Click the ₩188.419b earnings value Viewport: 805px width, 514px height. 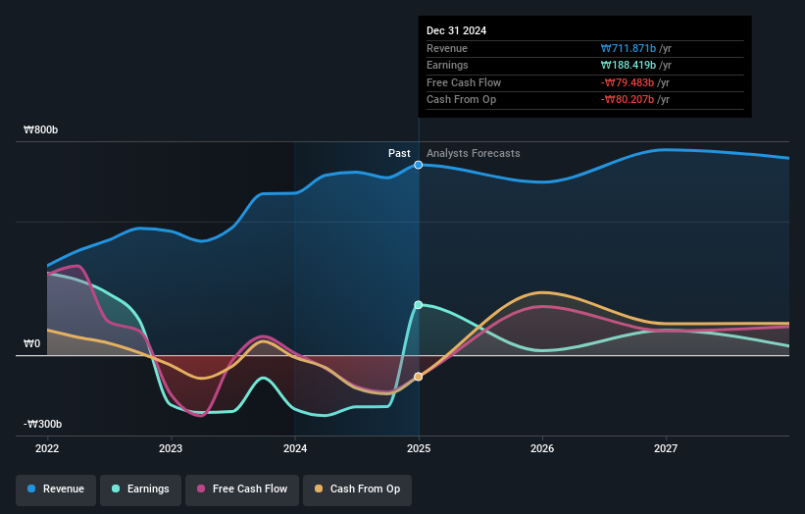[629, 65]
